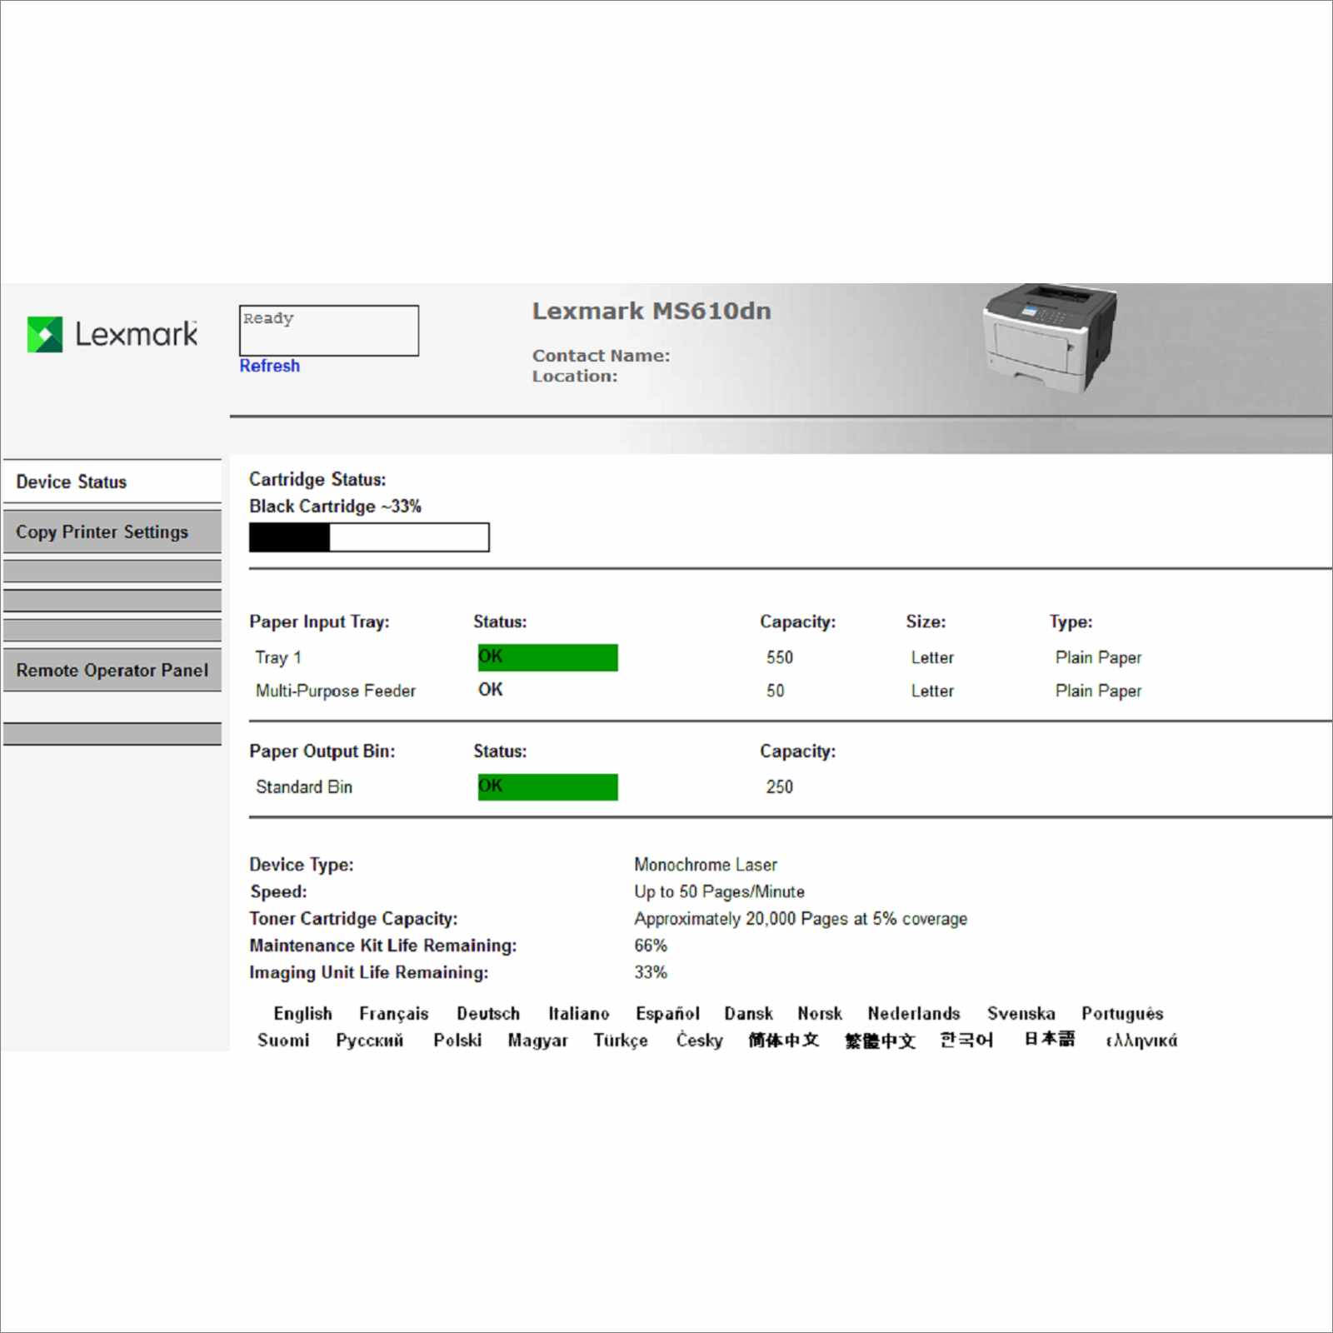Switch language to Česky
Viewport: 1333px width, 1333px height.
point(700,1040)
